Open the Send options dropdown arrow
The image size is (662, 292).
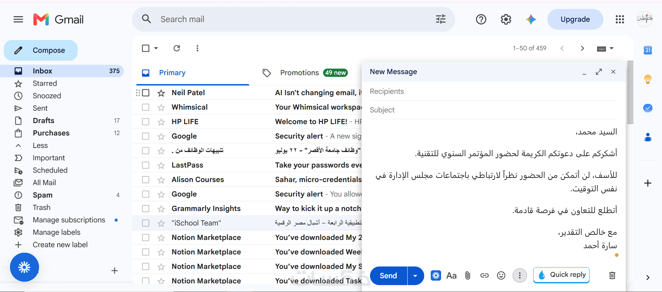[416, 276]
